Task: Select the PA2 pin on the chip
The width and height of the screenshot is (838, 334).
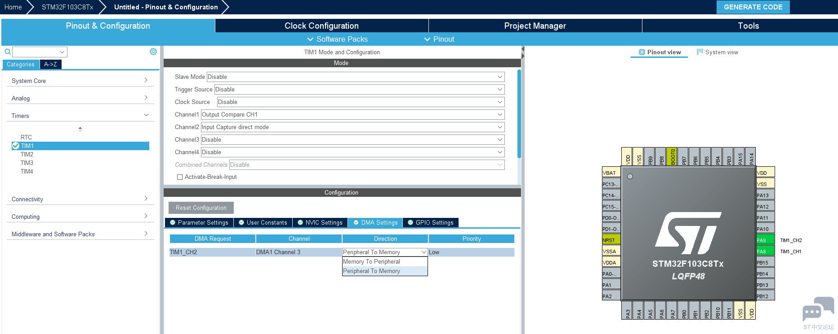Action: point(611,296)
